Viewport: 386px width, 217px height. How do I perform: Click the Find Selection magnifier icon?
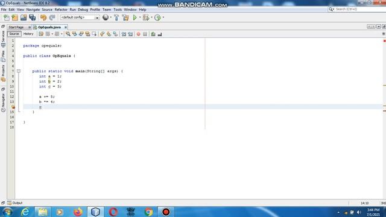tap(68, 34)
